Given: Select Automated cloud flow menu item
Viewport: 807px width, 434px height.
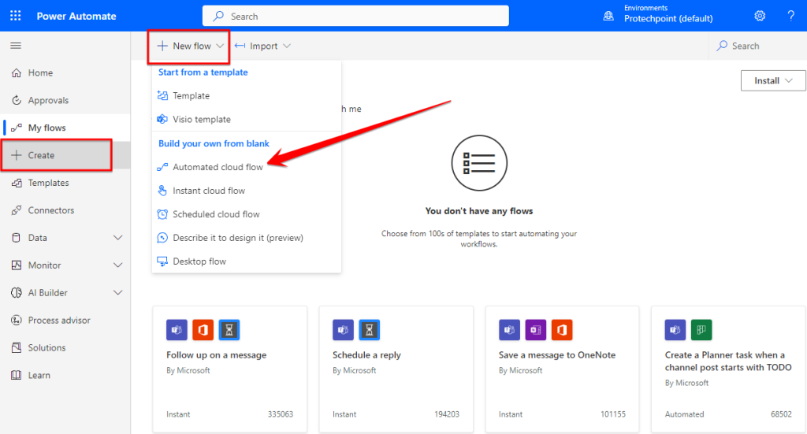Looking at the screenshot, I should 247,167.
